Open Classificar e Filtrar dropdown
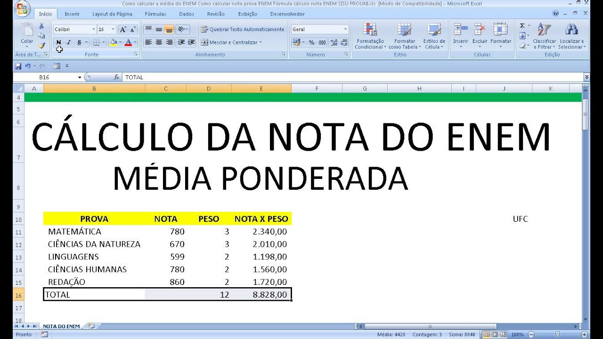This screenshot has height=339, width=603. coord(544,36)
